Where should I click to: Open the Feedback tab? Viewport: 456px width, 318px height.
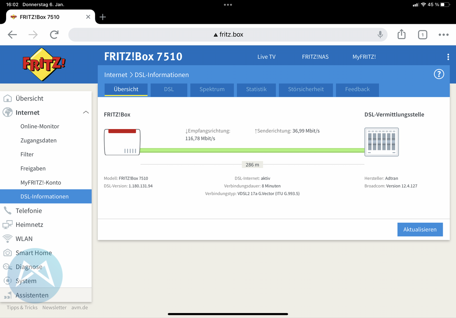pos(357,90)
